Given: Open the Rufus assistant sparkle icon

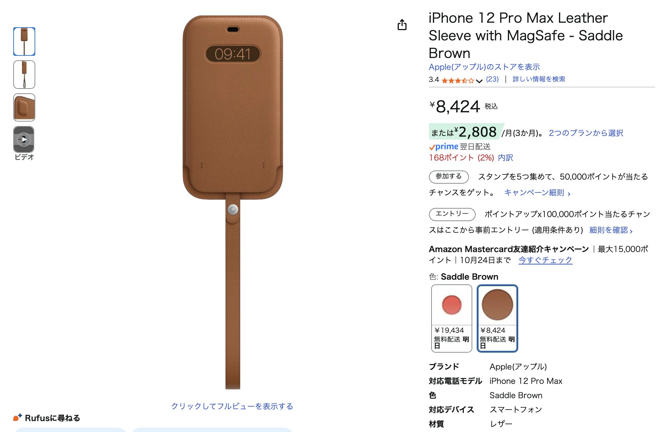Looking at the screenshot, I should click(x=18, y=417).
